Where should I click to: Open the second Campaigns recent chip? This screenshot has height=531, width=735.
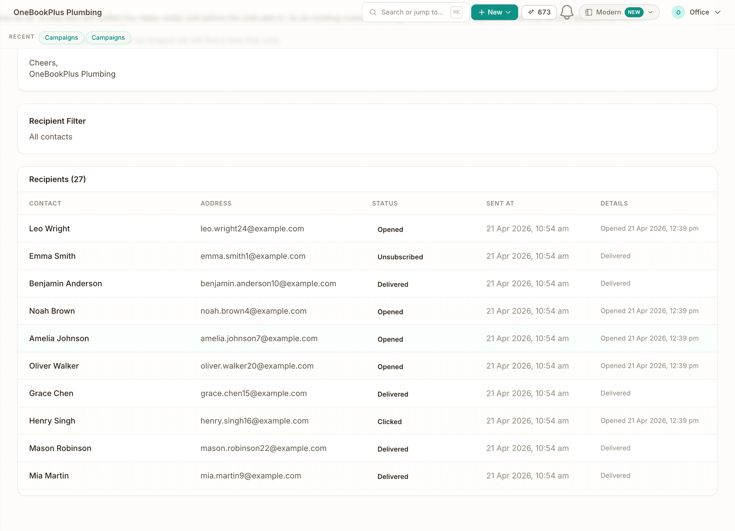click(x=108, y=38)
